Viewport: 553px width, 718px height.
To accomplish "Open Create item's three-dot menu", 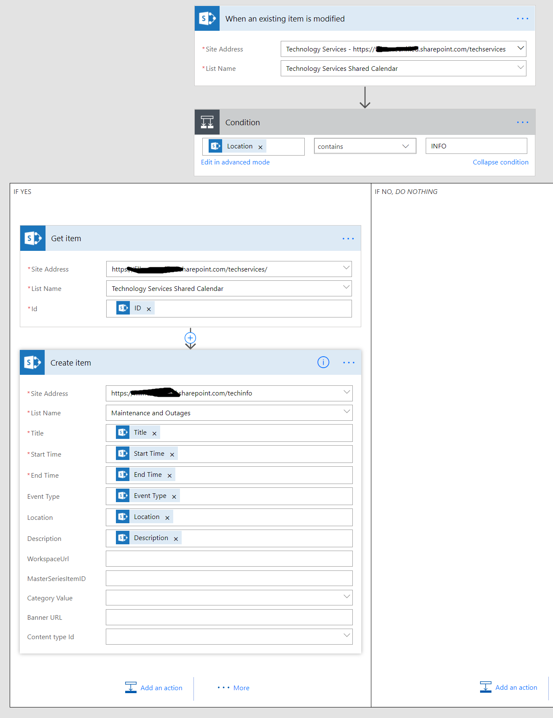I will 349,363.
